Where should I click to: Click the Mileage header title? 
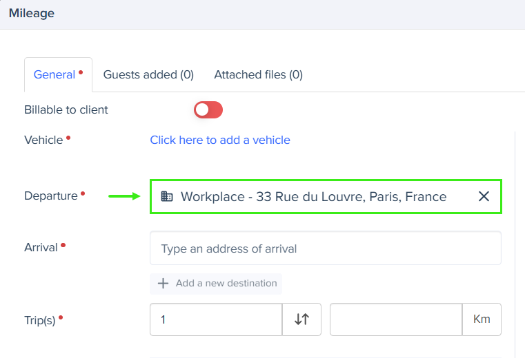(32, 13)
